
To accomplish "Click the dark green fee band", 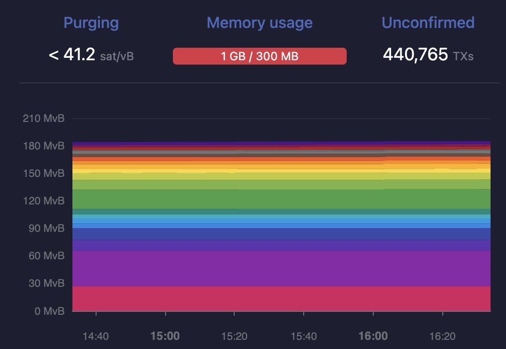I will [281, 199].
